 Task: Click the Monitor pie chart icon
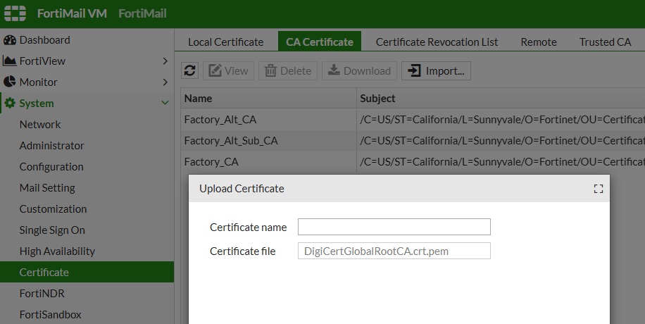(x=9, y=82)
